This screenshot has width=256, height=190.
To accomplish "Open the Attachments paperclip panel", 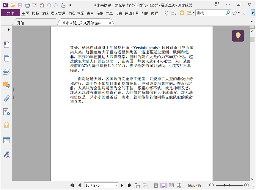I will coord(7,99).
